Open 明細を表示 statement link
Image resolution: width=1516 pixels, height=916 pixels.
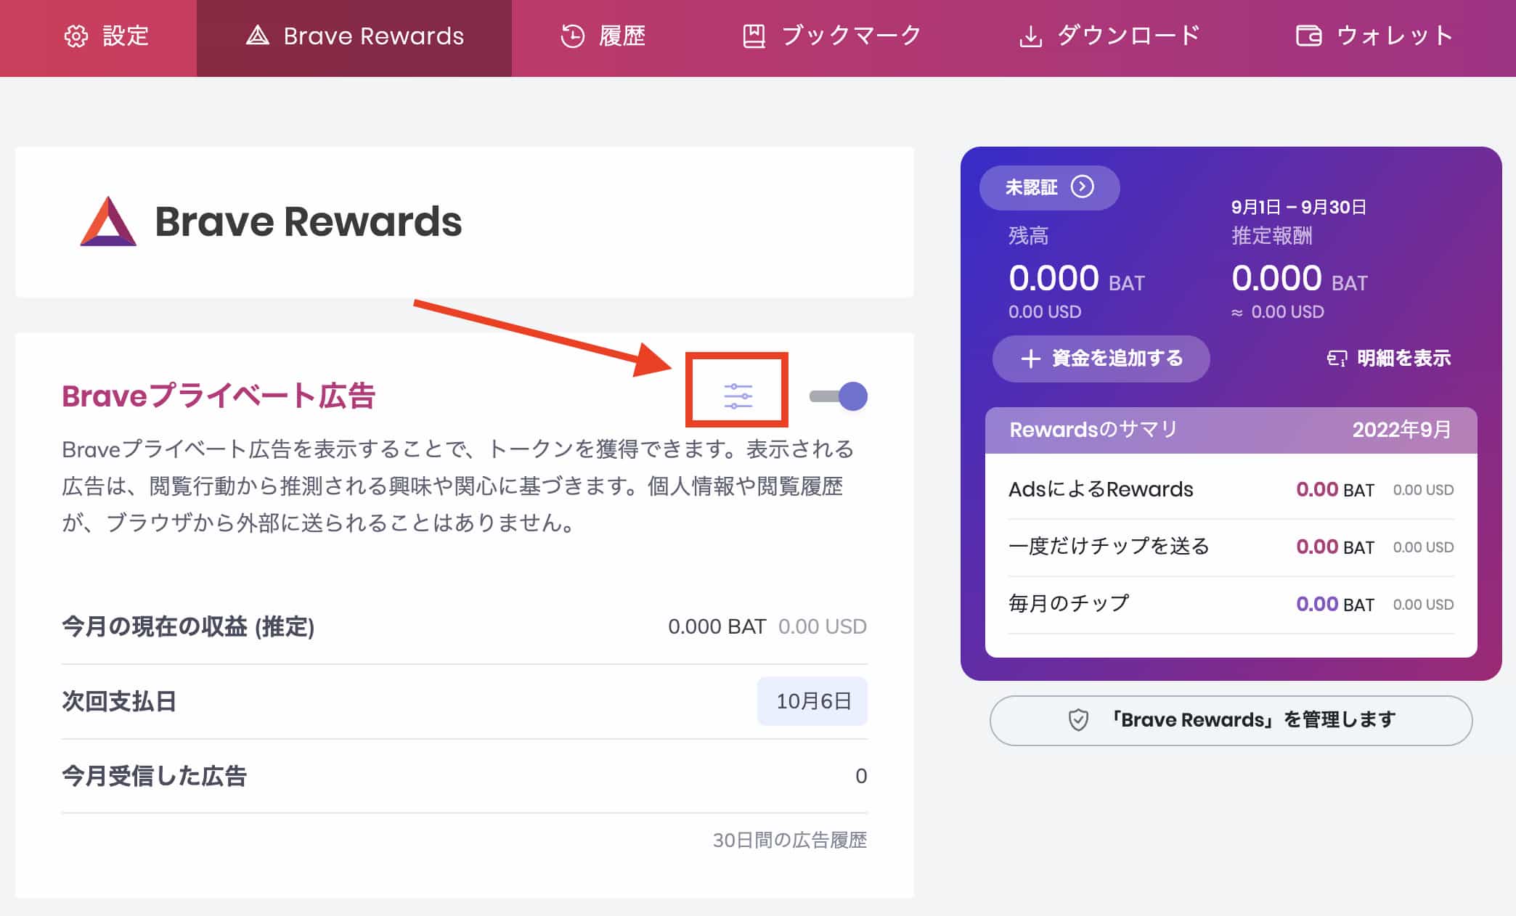(1389, 359)
